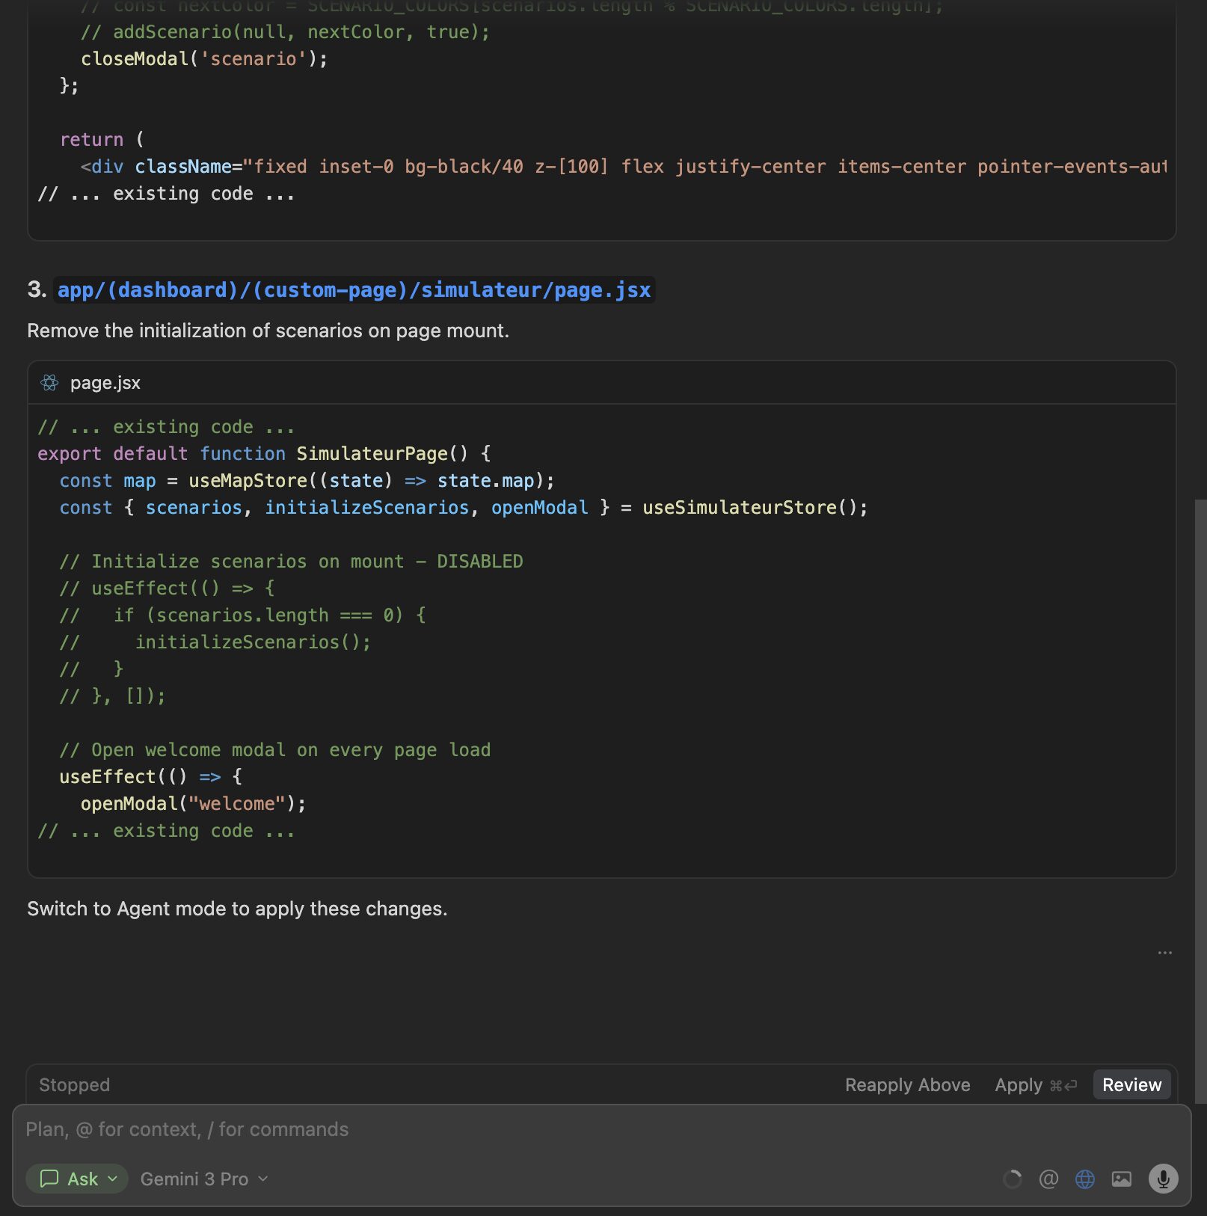The image size is (1207, 1216).
Task: Click the React icon beside page.jsx
Action: point(49,383)
